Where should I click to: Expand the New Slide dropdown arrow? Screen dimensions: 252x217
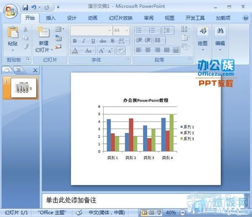[52, 50]
